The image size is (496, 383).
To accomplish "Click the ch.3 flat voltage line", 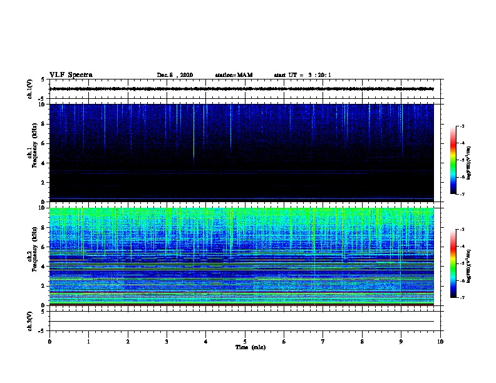I will [242, 322].
